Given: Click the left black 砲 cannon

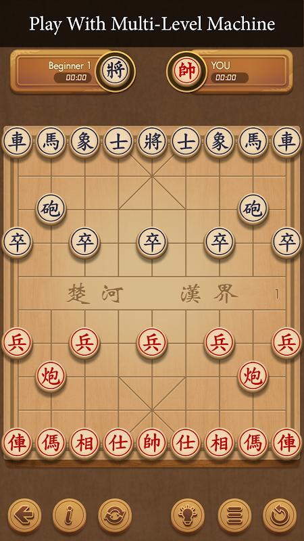Looking at the screenshot, I should (51, 209).
